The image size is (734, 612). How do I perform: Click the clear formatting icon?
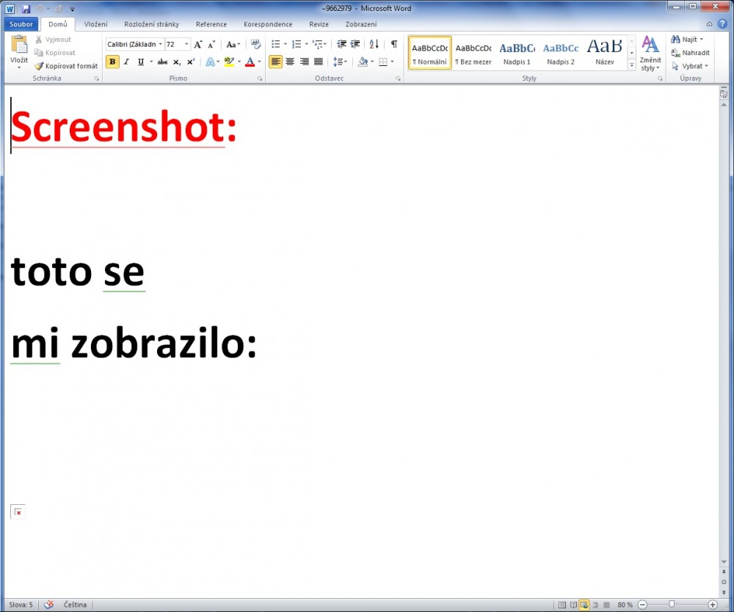pyautogui.click(x=255, y=45)
